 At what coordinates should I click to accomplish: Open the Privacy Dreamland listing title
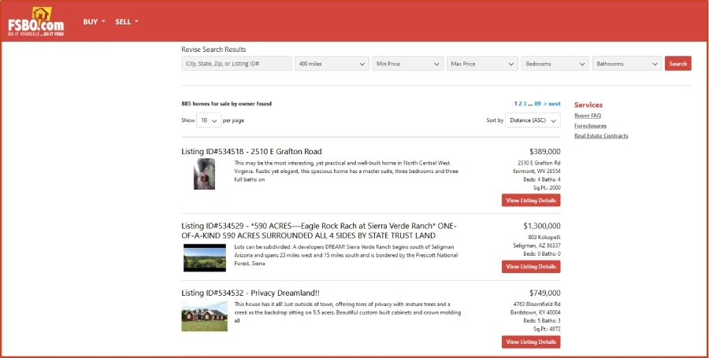click(251, 293)
